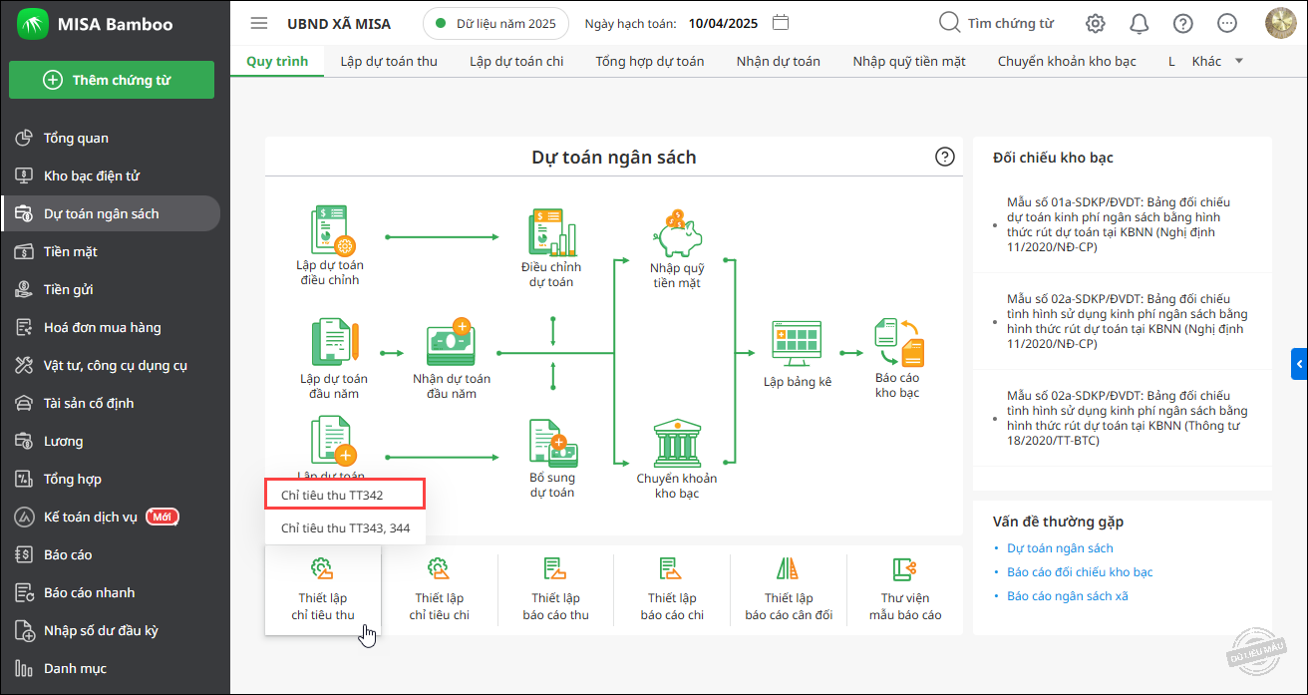Open Thiết lập báo cáo thu
The height and width of the screenshot is (695, 1308).
555,590
